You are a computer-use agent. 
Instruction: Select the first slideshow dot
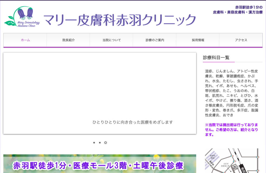[94, 143]
